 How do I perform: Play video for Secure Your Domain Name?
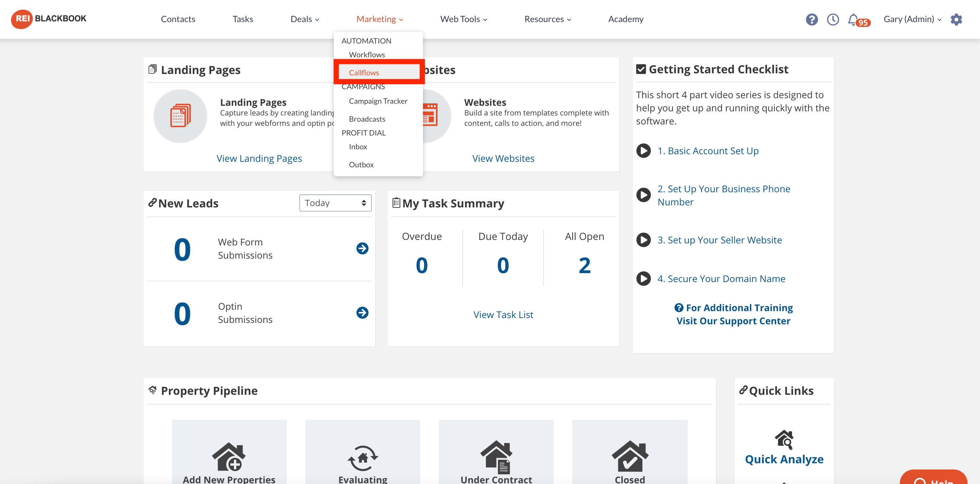coord(643,279)
